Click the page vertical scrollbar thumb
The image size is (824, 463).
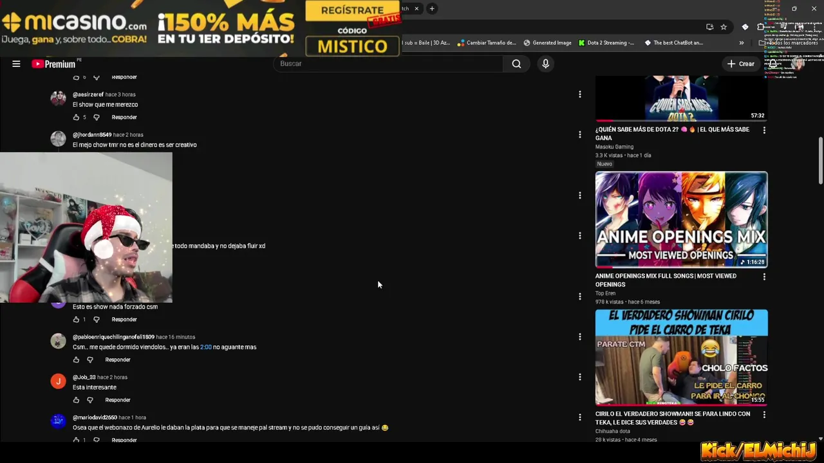pos(820,161)
